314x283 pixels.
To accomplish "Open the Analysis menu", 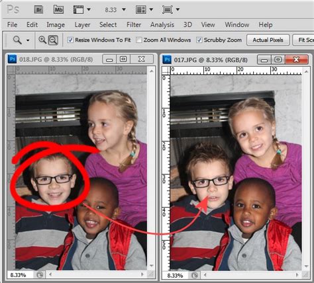I will [162, 24].
